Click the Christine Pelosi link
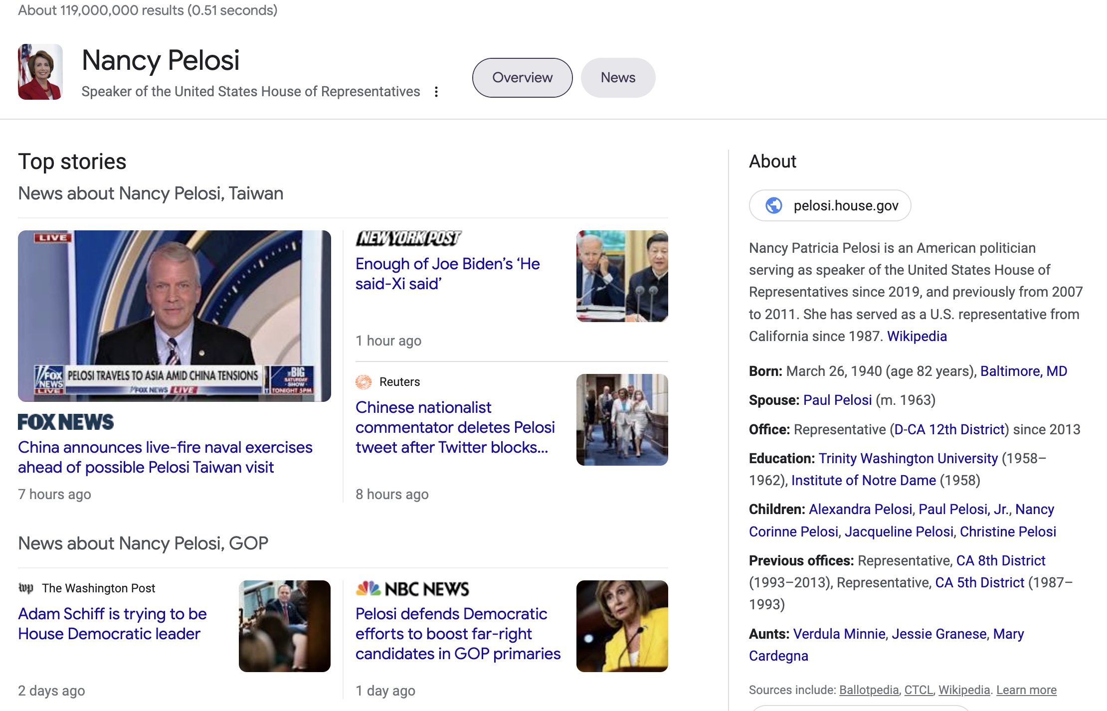 point(1008,532)
